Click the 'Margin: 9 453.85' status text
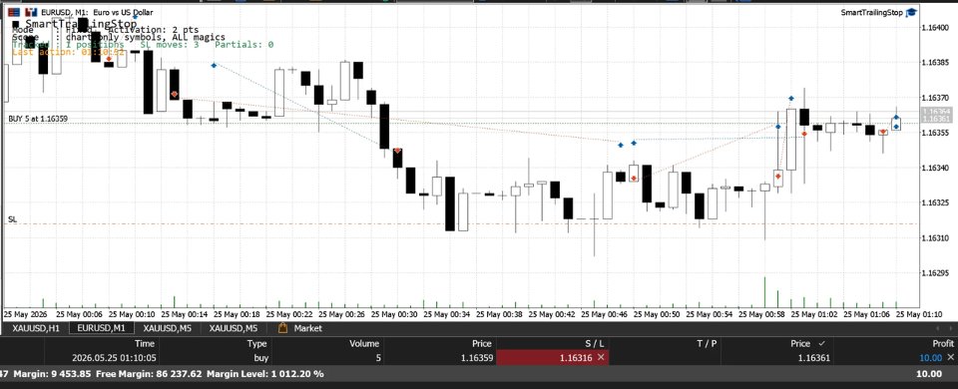Screen dimensions: 958x389 (54, 374)
